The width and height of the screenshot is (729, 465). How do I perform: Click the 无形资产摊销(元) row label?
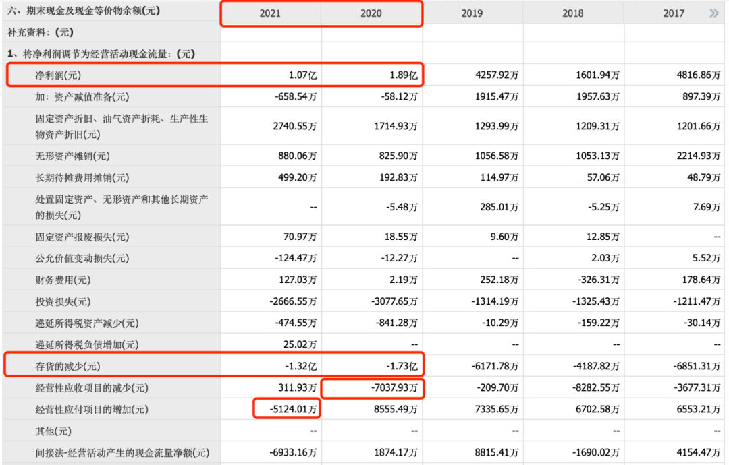click(x=72, y=156)
